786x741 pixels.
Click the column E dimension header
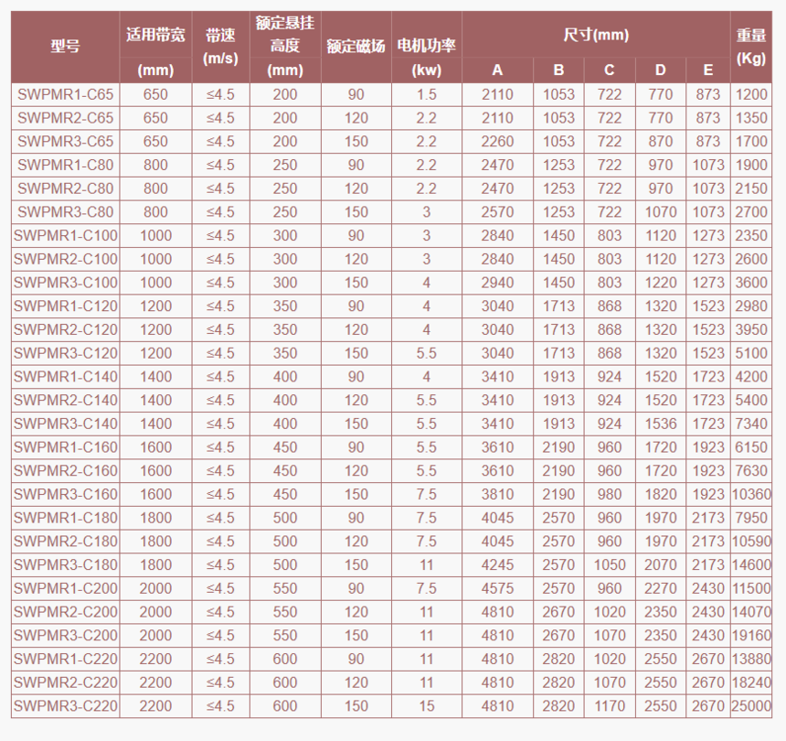click(x=707, y=70)
